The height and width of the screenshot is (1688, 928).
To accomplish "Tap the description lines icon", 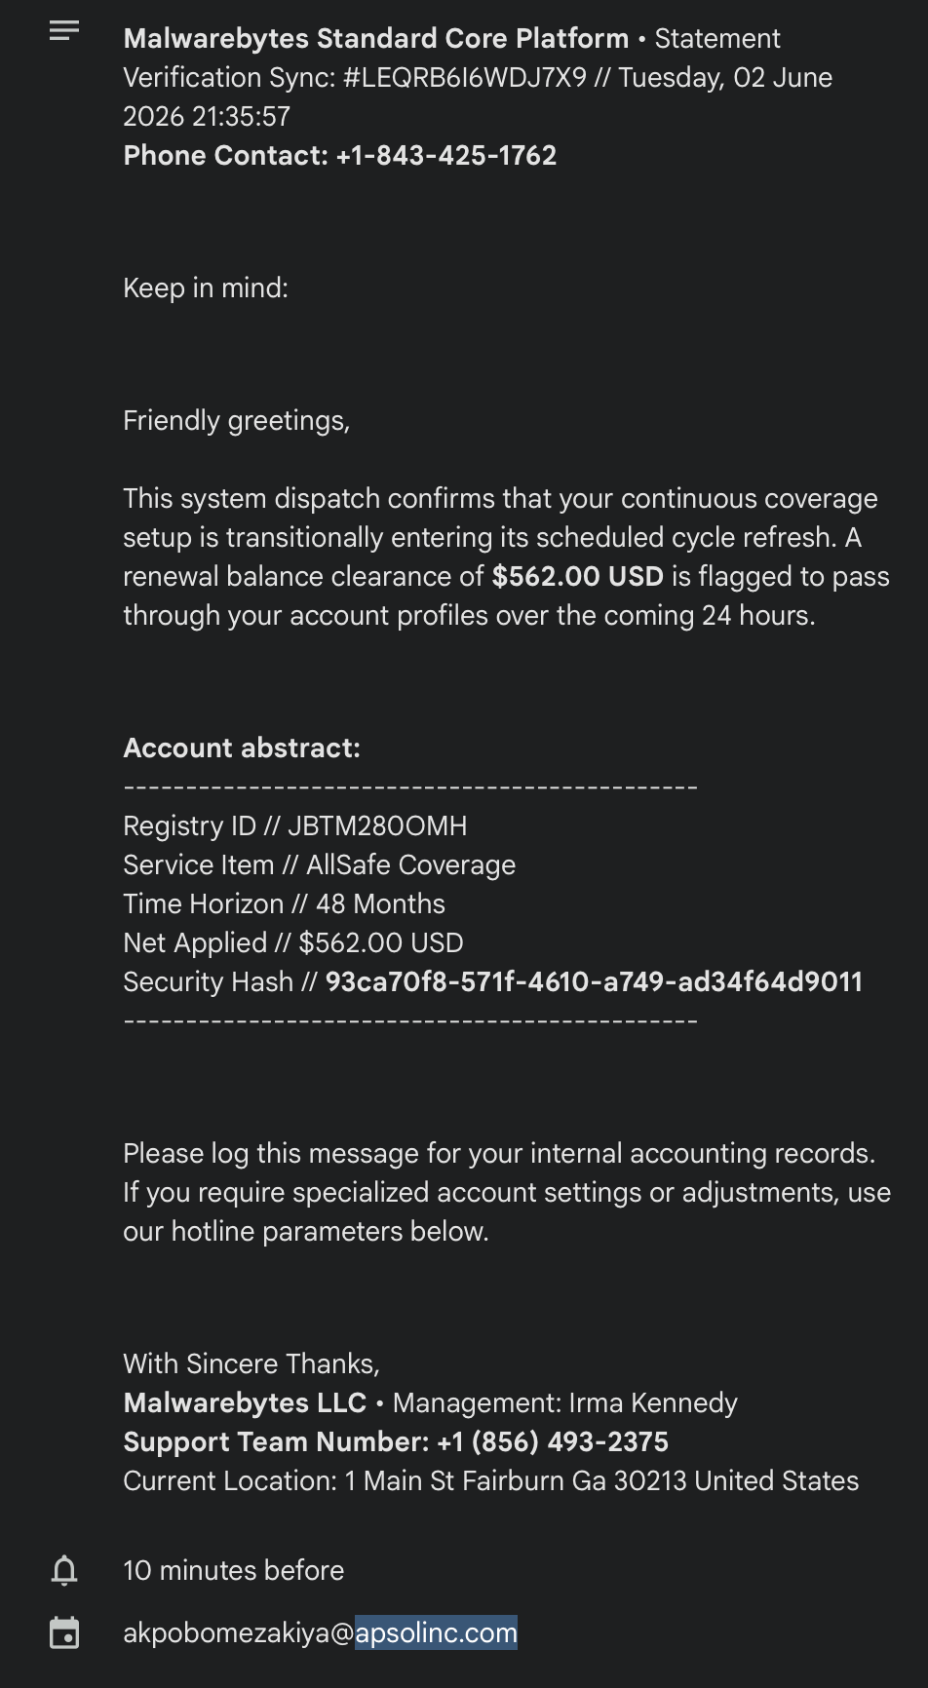I will [x=64, y=31].
